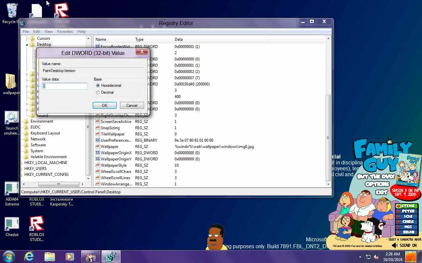Open the Favorites menu
The width and height of the screenshot is (422, 263).
[x=65, y=32]
